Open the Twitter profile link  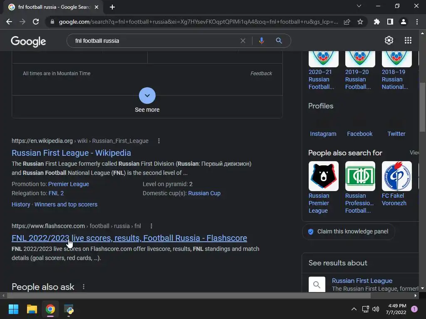[x=396, y=134]
